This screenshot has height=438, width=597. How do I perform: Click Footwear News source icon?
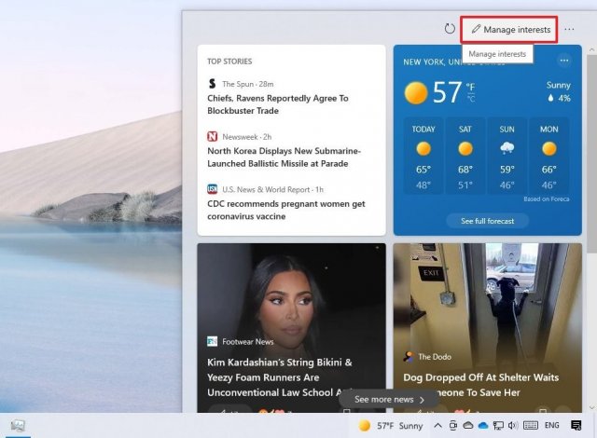coord(212,341)
